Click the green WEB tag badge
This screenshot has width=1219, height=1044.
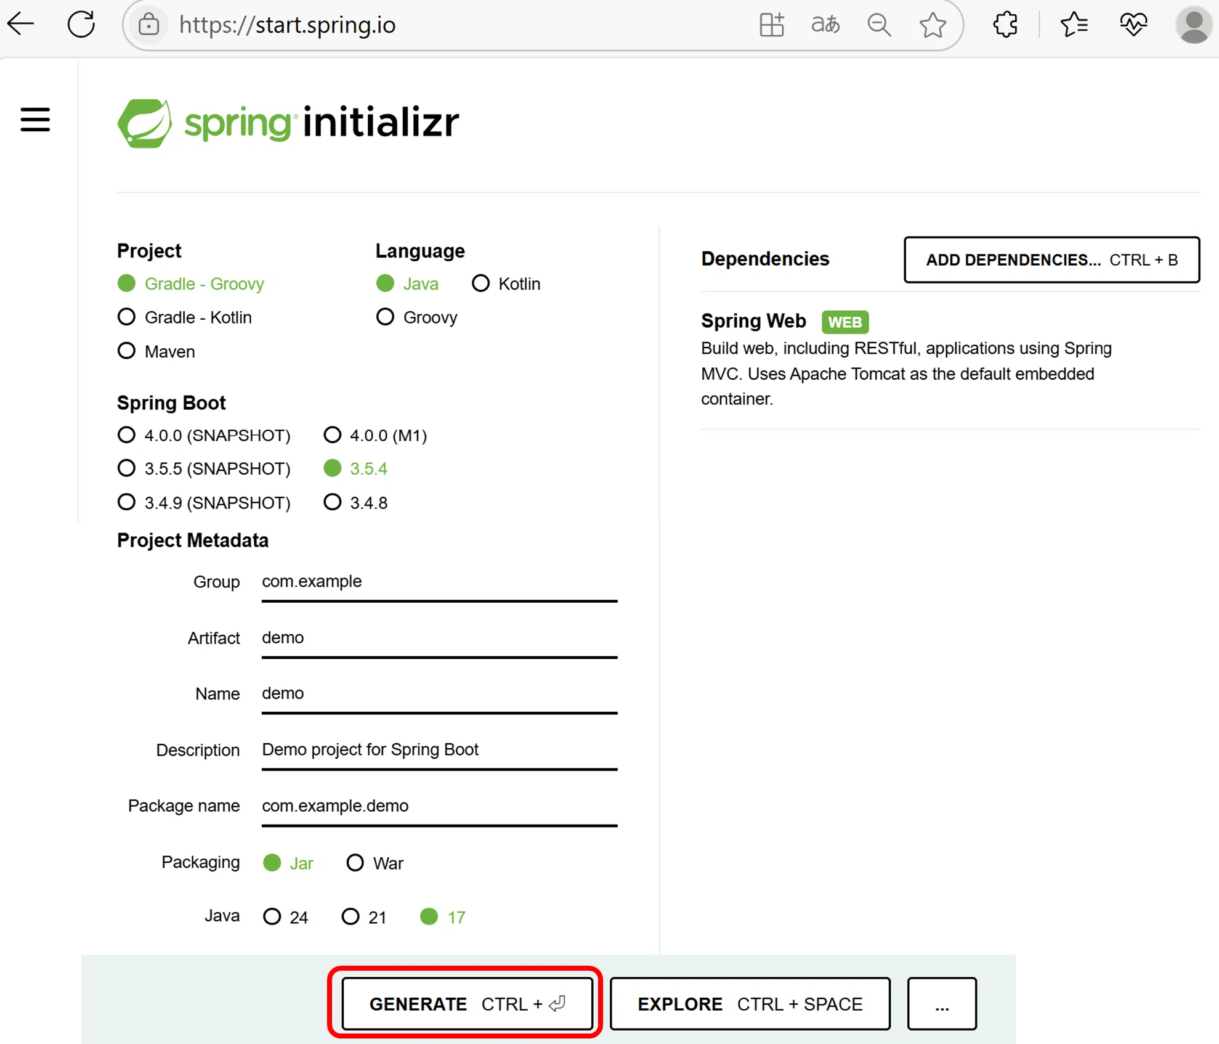coord(845,322)
